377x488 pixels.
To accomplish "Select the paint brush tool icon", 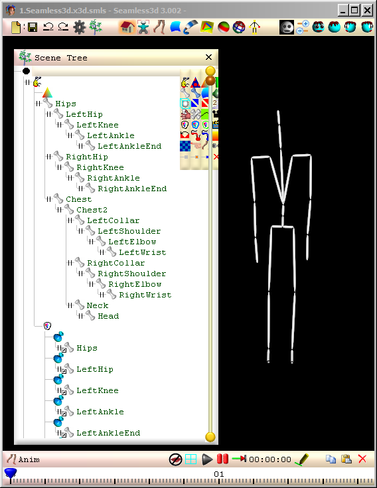I will [x=190, y=27].
